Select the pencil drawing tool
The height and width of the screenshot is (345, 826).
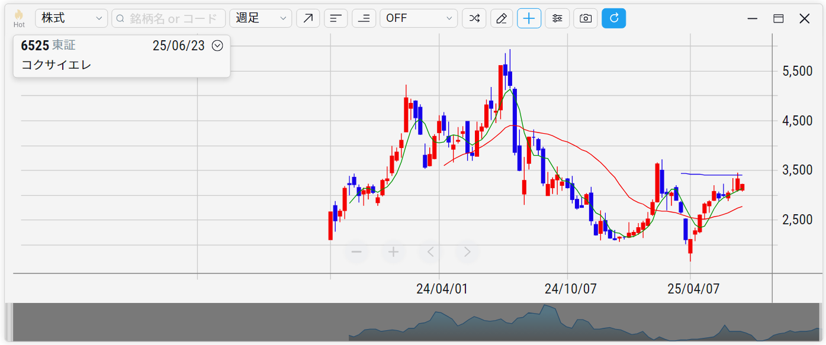[x=502, y=18]
